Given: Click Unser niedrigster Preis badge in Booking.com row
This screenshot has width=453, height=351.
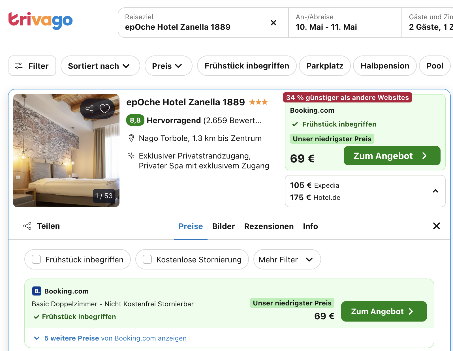Looking at the screenshot, I should click(292, 303).
